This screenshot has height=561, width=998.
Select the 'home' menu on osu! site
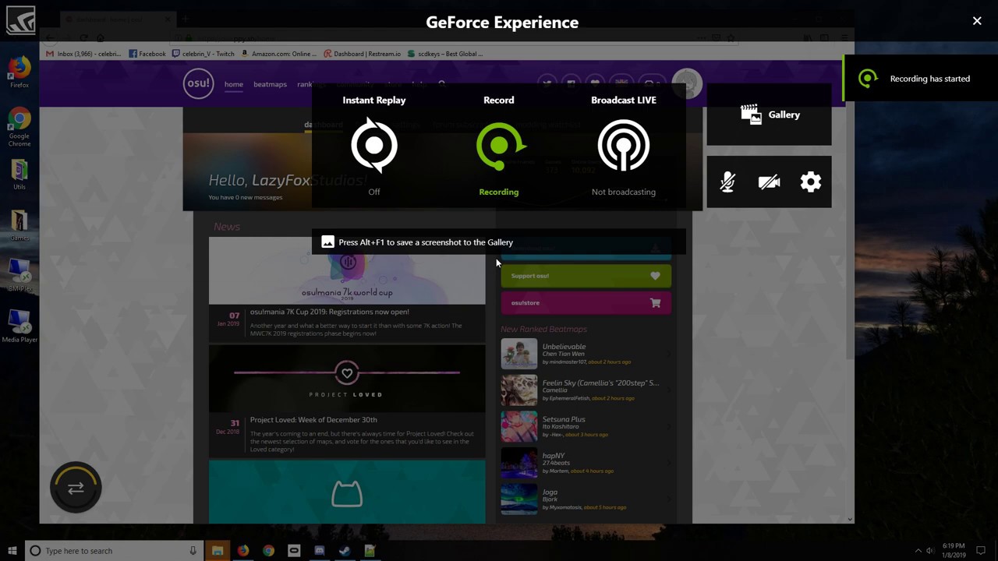click(234, 84)
